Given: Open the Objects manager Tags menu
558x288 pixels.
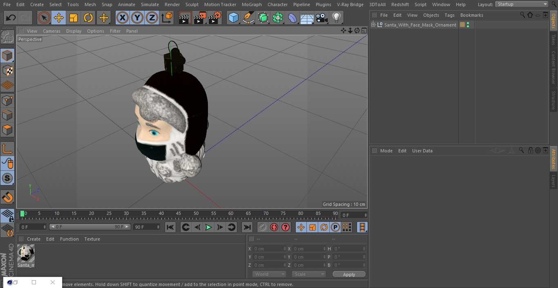Looking at the screenshot, I should pos(449,15).
